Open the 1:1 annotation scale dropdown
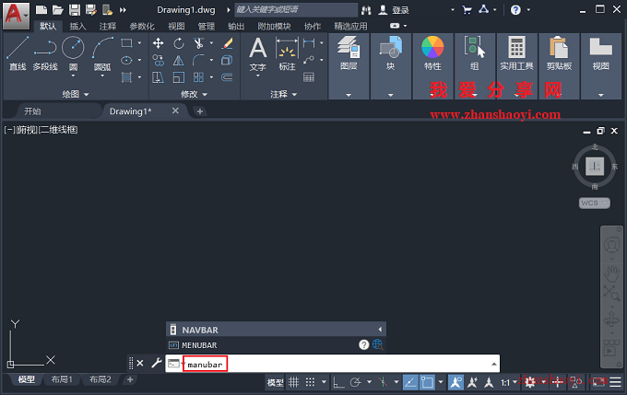 [x=509, y=383]
